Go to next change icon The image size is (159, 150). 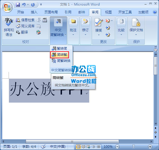[x=108, y=35]
